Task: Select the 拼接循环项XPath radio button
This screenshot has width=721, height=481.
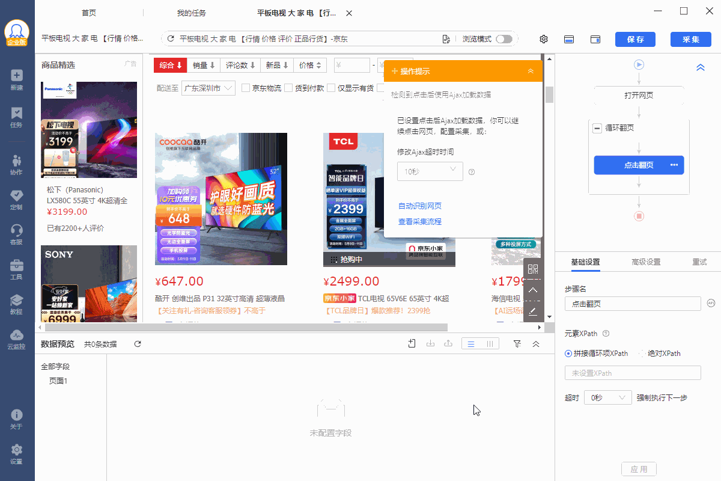Action: click(x=568, y=354)
